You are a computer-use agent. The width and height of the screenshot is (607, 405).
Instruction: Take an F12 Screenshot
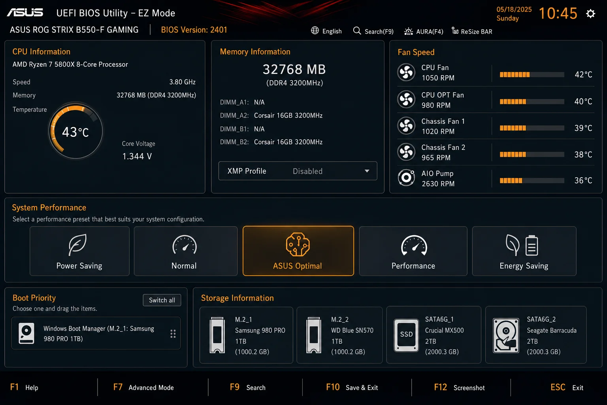pyautogui.click(x=459, y=387)
